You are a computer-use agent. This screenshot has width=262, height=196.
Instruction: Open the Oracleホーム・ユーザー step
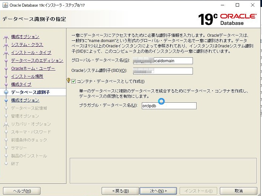point(33,68)
